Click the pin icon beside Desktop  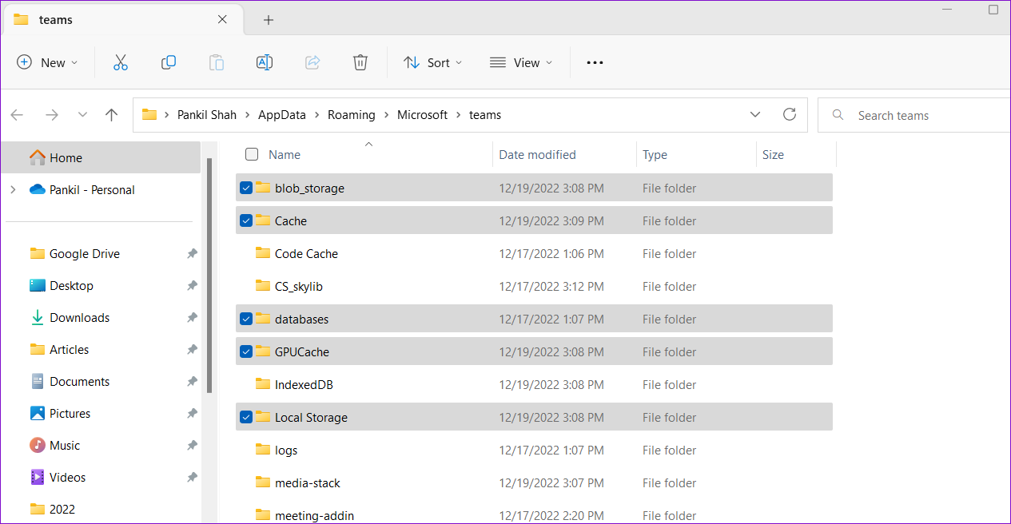pos(192,285)
